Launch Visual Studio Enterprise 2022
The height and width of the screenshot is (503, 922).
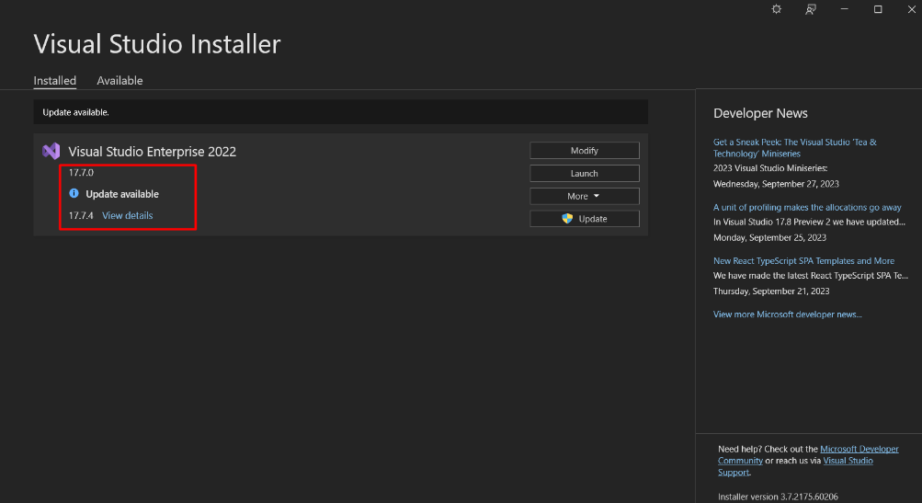pyautogui.click(x=585, y=173)
